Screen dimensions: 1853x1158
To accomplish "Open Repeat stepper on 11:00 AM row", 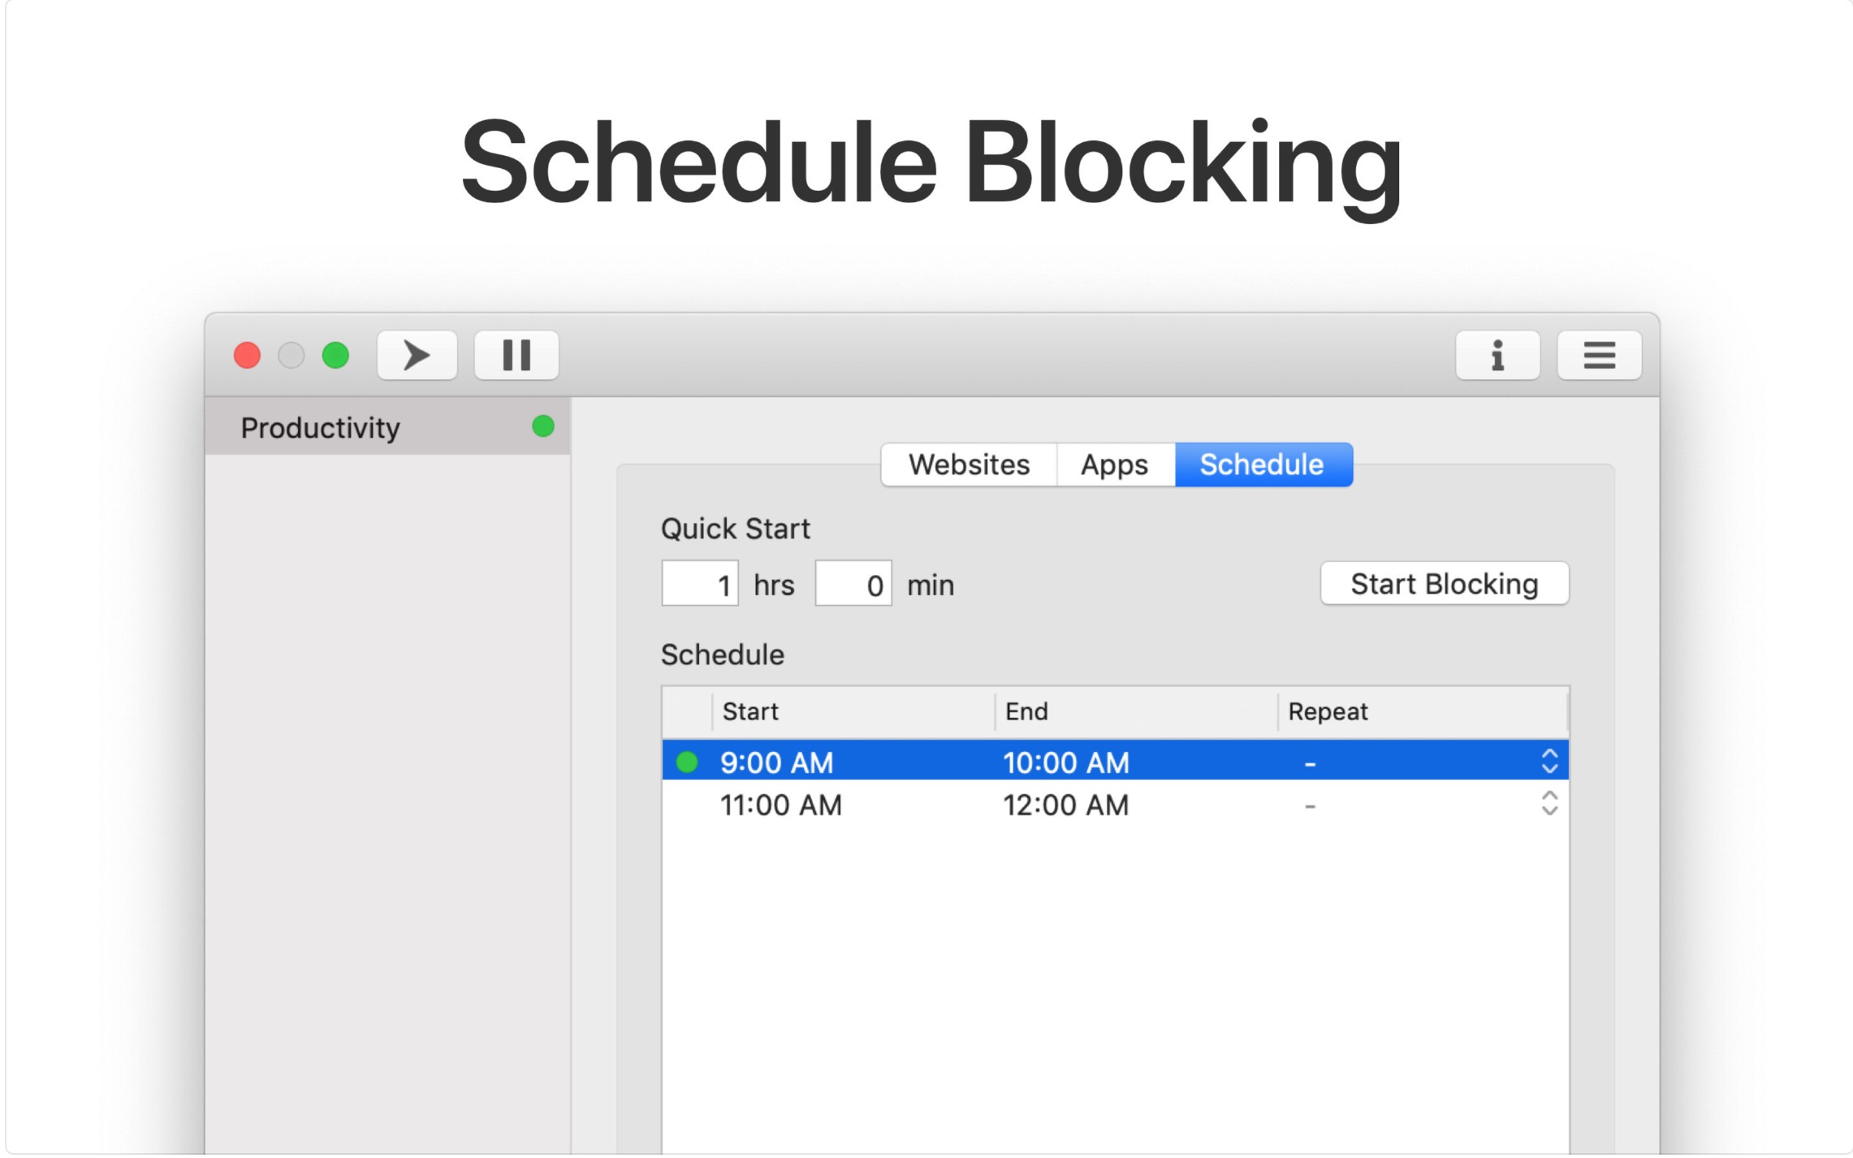I will 1548,804.
